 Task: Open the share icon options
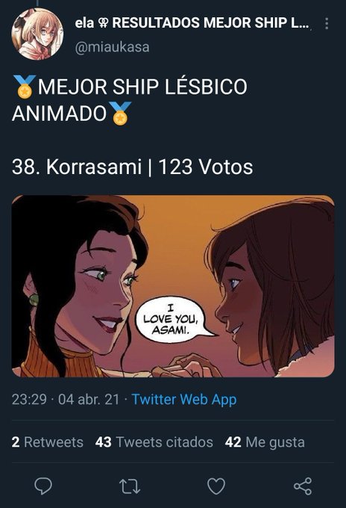303,486
